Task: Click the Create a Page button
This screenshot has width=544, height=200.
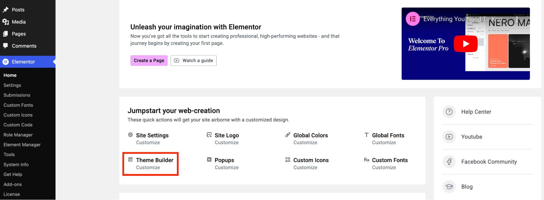Action: (149, 60)
